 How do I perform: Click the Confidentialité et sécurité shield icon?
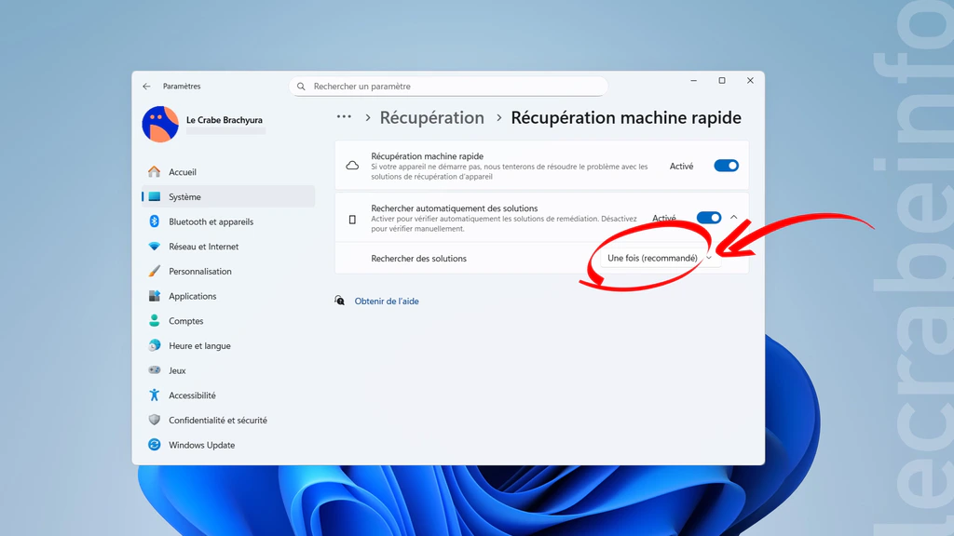[155, 420]
